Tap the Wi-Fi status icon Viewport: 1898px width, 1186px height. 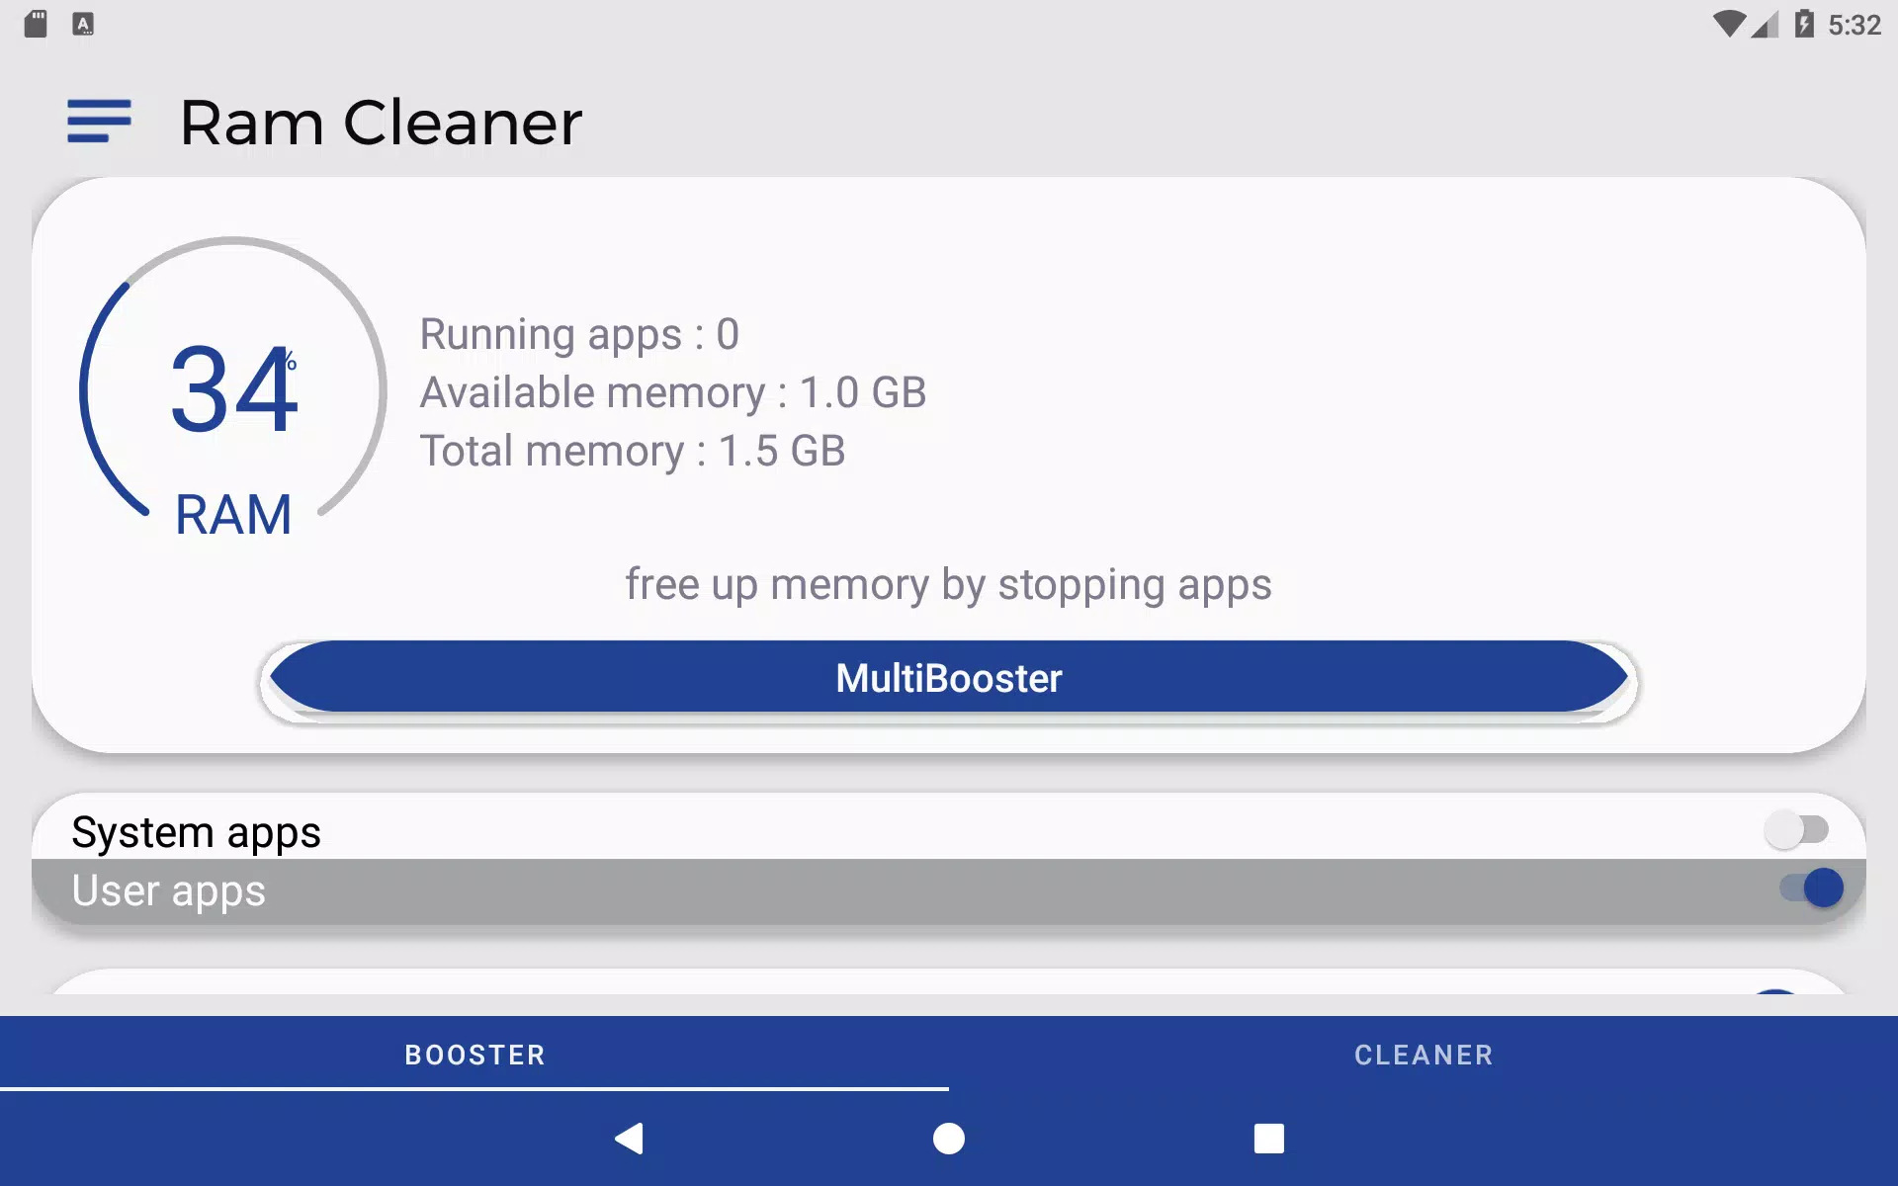[1729, 24]
